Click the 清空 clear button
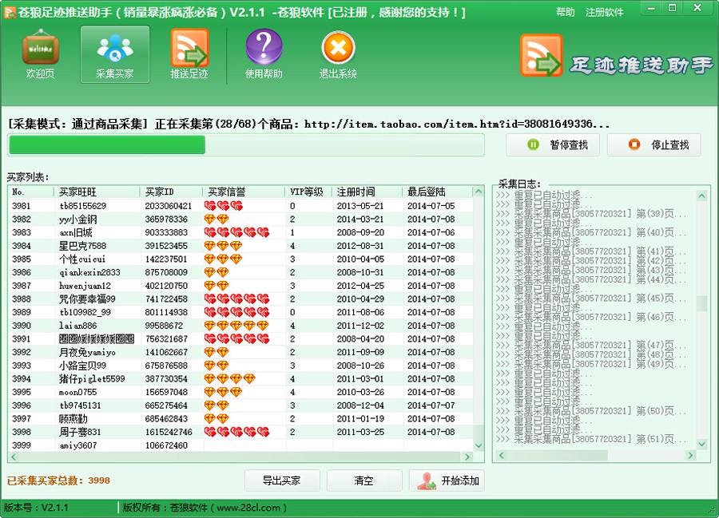 pyautogui.click(x=364, y=480)
